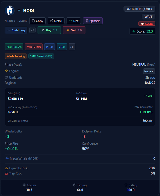Click the small chain icon beside HODL
The width and height of the screenshot is (160, 196).
(x=19, y=10)
